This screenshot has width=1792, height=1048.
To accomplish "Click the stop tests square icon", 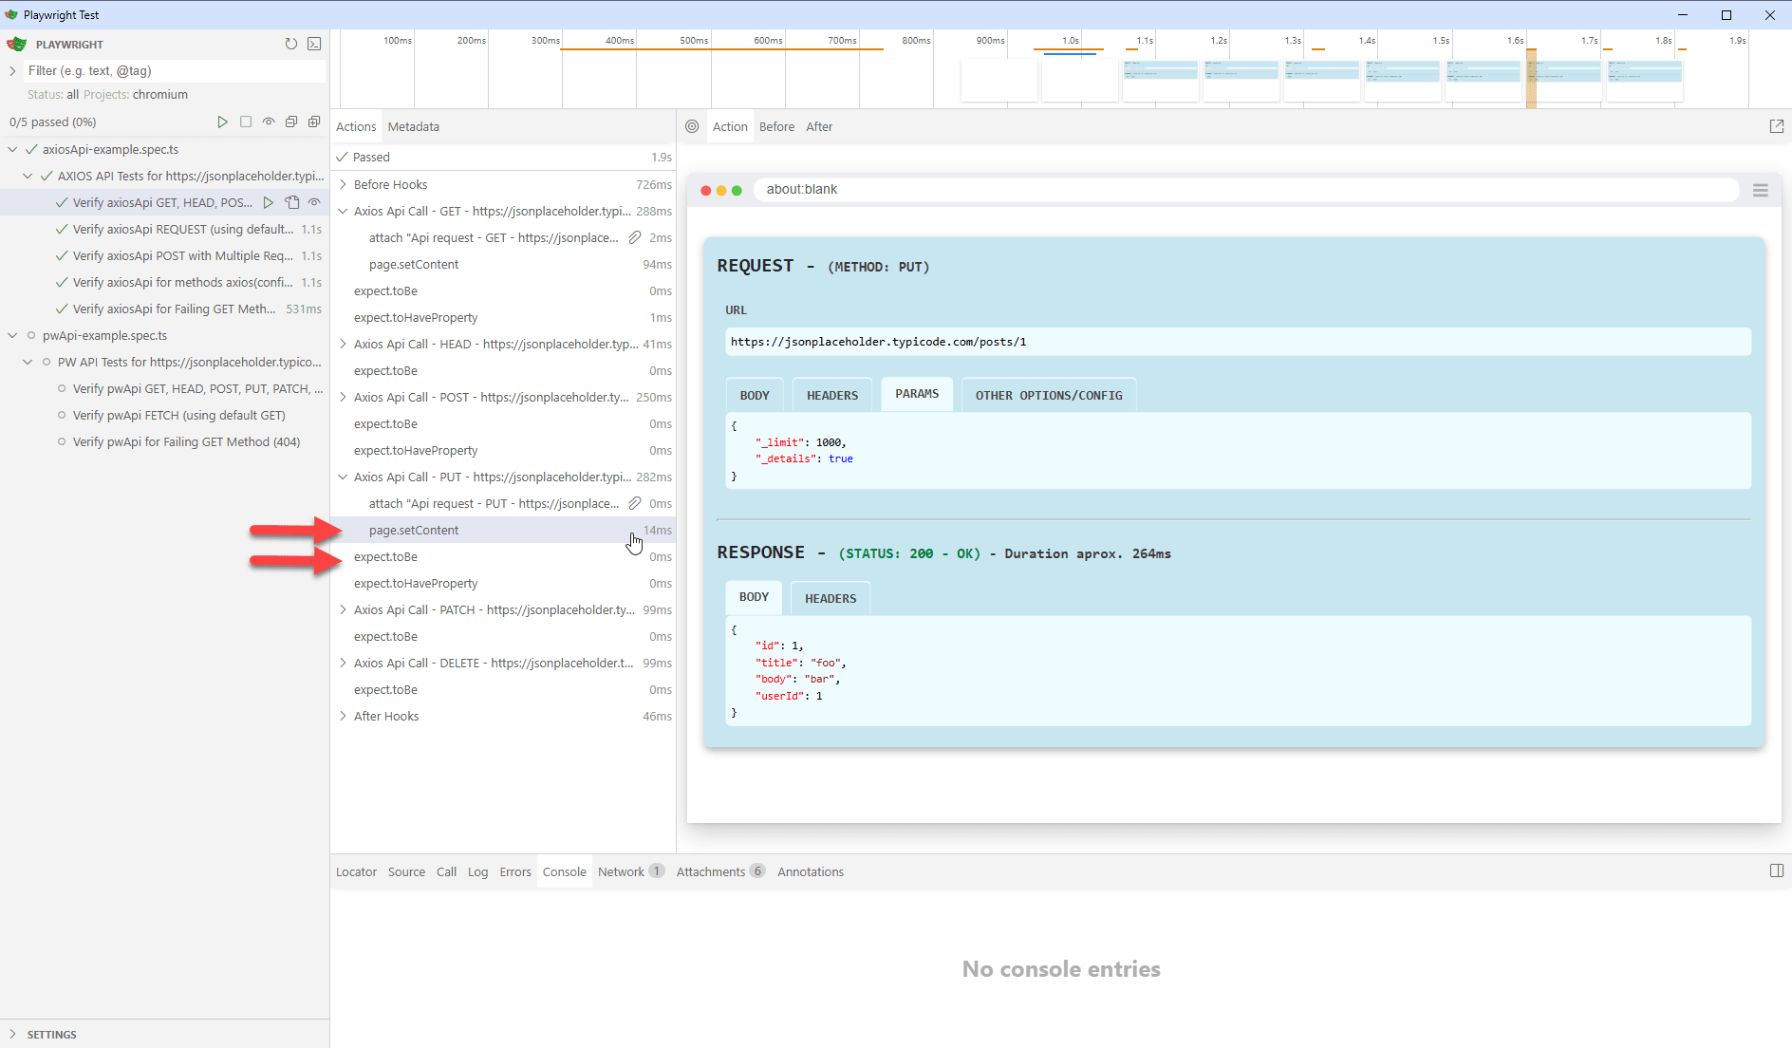I will point(246,122).
